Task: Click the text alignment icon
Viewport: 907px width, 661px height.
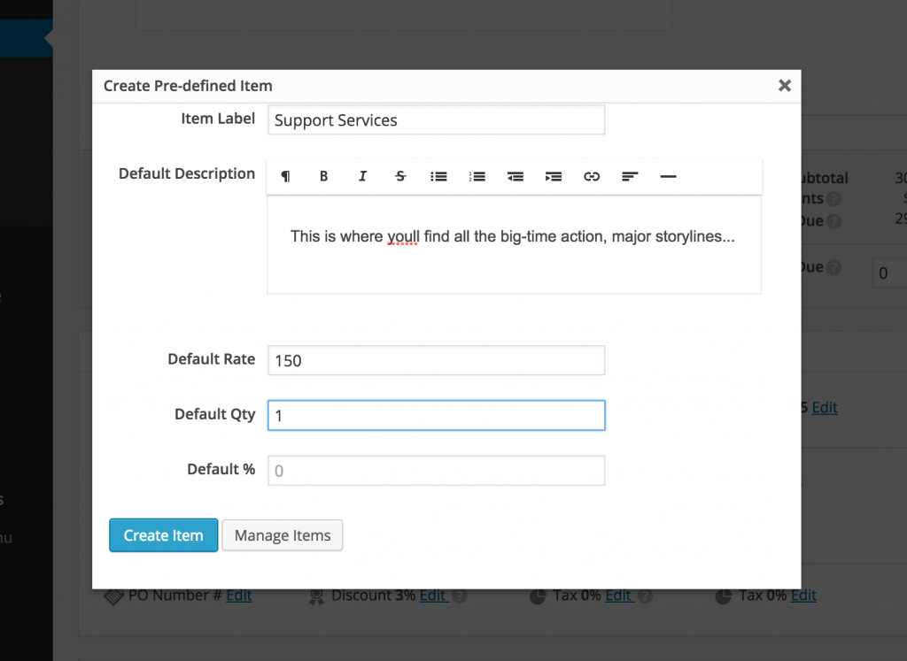Action: (x=629, y=176)
